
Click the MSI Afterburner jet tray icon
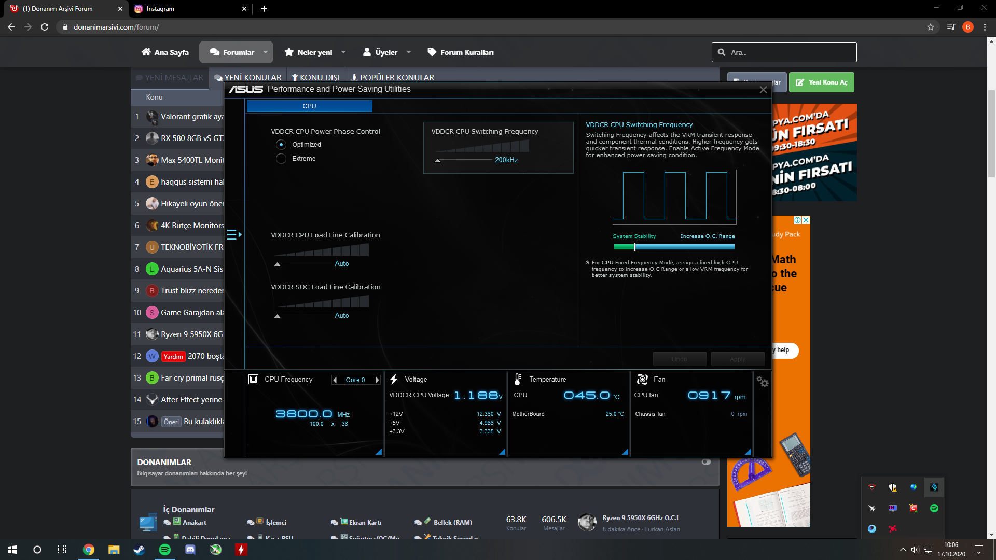coord(872,508)
